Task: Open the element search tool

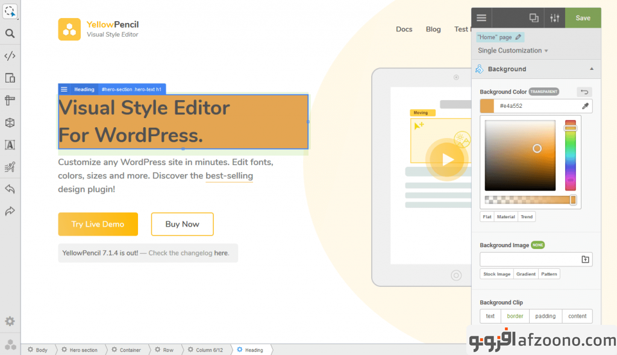Action: pos(10,34)
